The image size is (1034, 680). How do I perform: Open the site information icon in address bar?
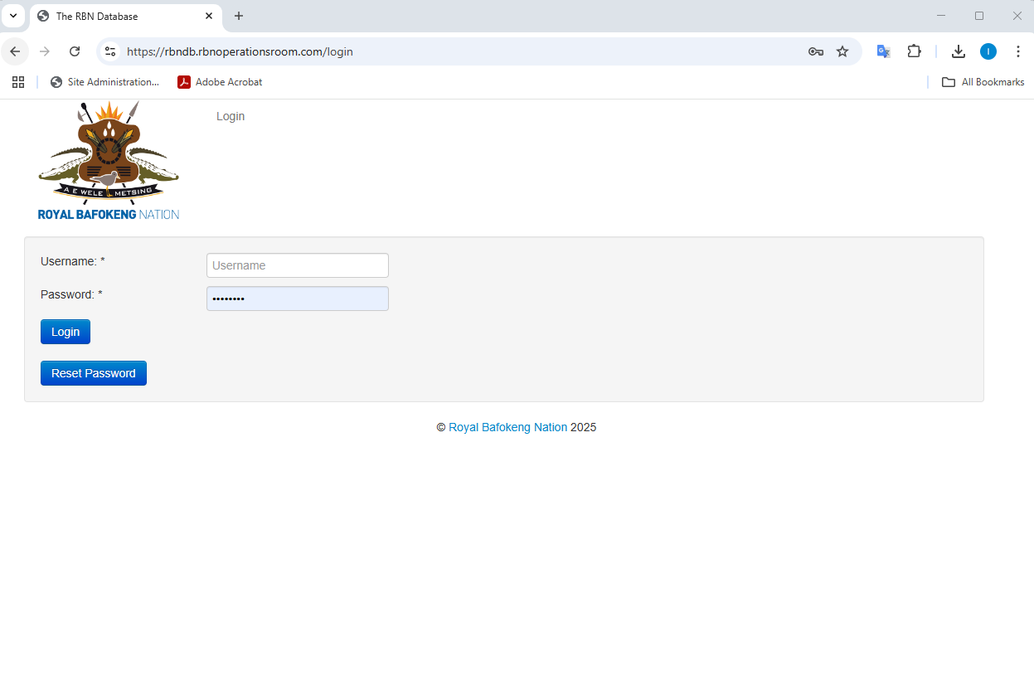[x=110, y=51]
